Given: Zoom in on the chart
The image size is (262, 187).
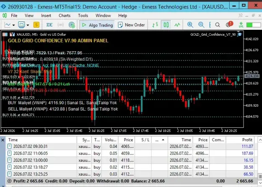Looking at the screenshot, I should (x=190, y=25).
